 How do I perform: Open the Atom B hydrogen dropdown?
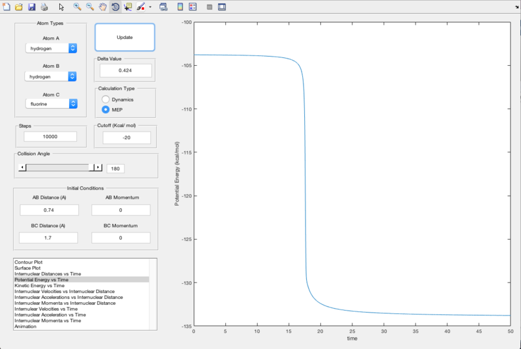(51, 76)
